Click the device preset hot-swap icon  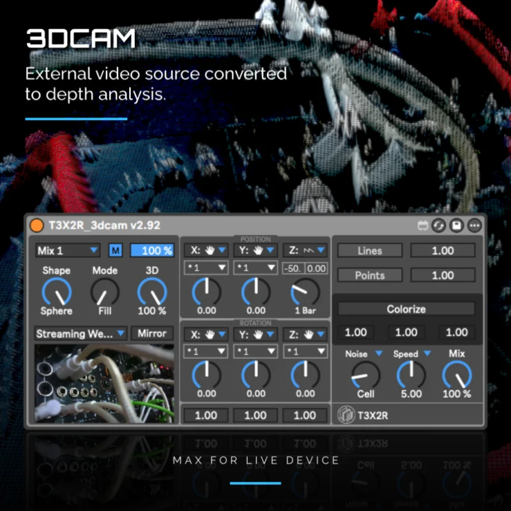pos(439,225)
